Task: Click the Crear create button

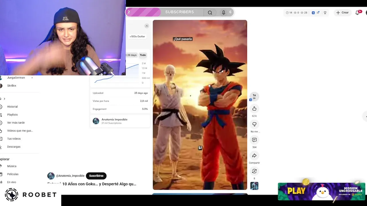Action: [x=342, y=13]
